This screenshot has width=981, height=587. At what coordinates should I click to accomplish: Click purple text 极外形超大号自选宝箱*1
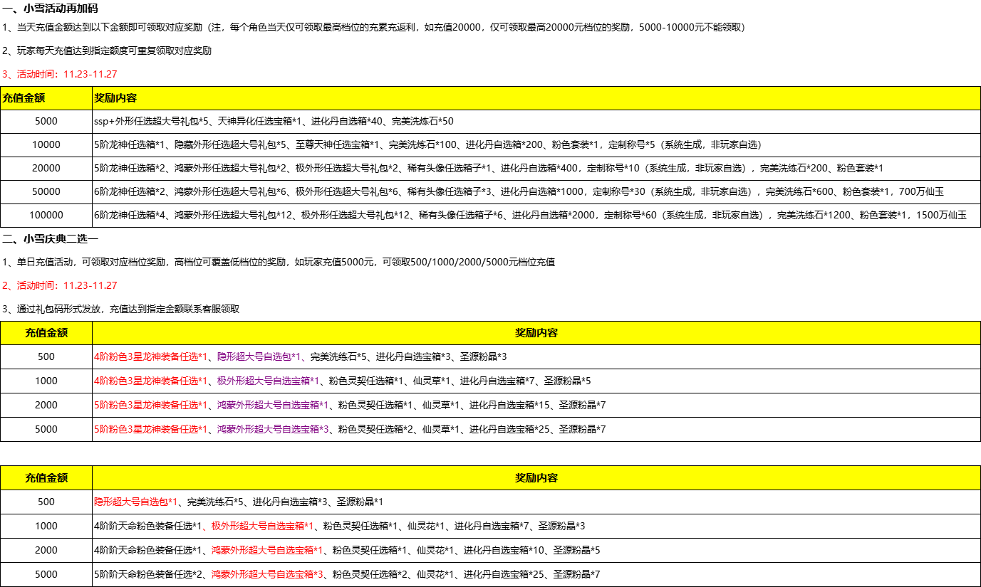(268, 381)
